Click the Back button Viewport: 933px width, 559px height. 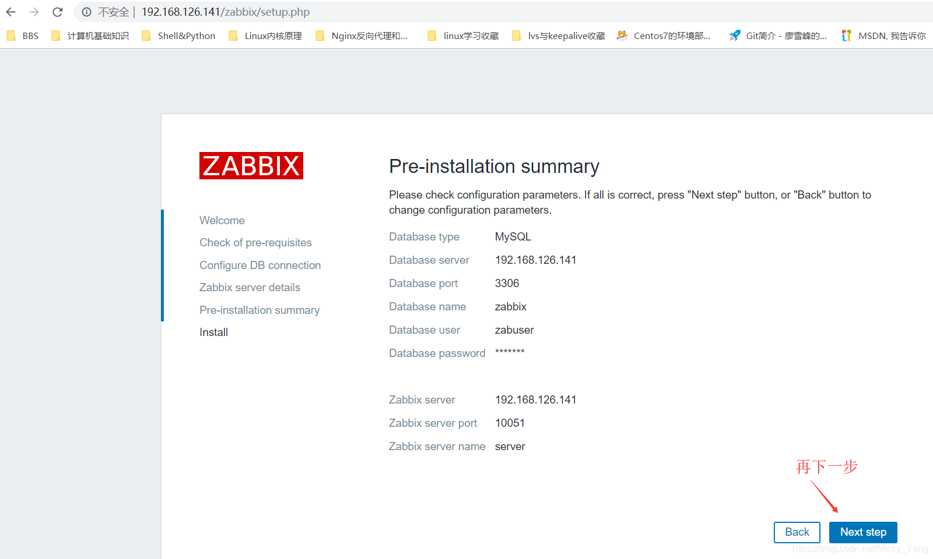coord(797,532)
